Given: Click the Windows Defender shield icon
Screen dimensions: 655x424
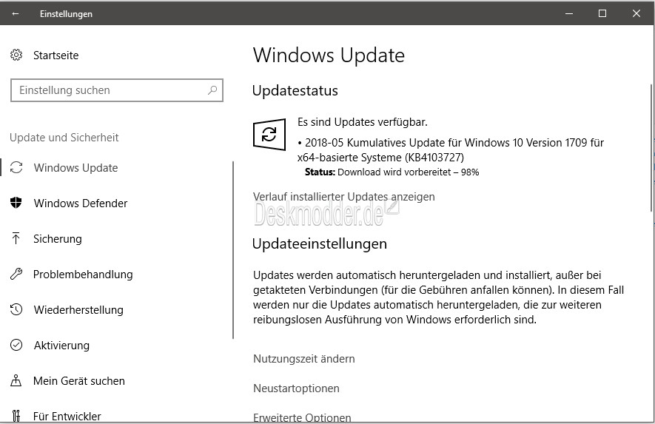Looking at the screenshot, I should [16, 203].
